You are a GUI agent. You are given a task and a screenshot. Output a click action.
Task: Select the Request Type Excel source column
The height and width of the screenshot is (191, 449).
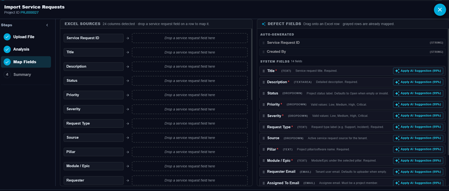pos(94,123)
